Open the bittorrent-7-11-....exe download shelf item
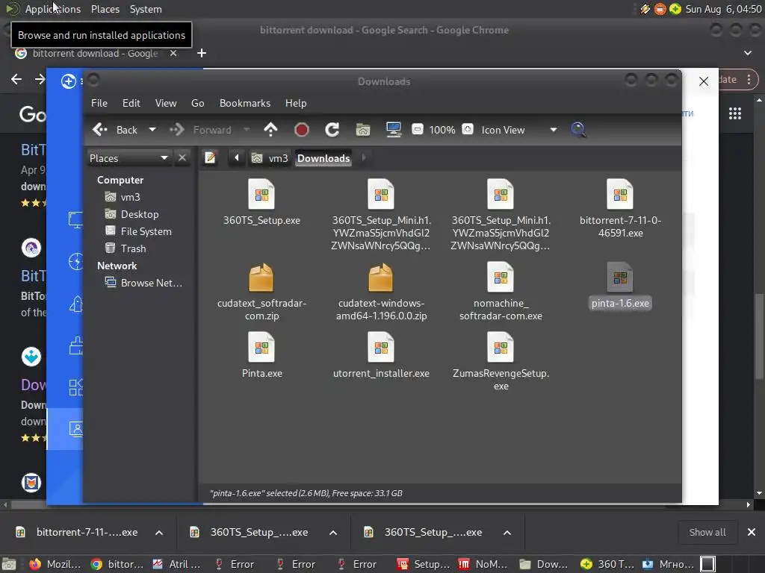Screen dimensions: 765x573 click(78, 533)
